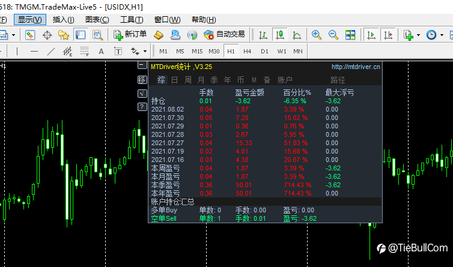Open the 显示(V) menu
Image resolution: width=453 pixels, height=267 pixels.
point(30,20)
